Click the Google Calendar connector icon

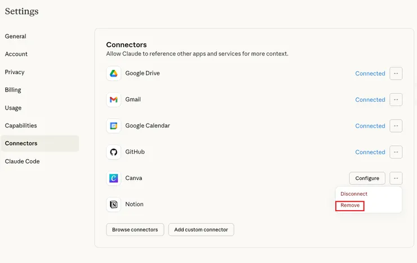114,126
